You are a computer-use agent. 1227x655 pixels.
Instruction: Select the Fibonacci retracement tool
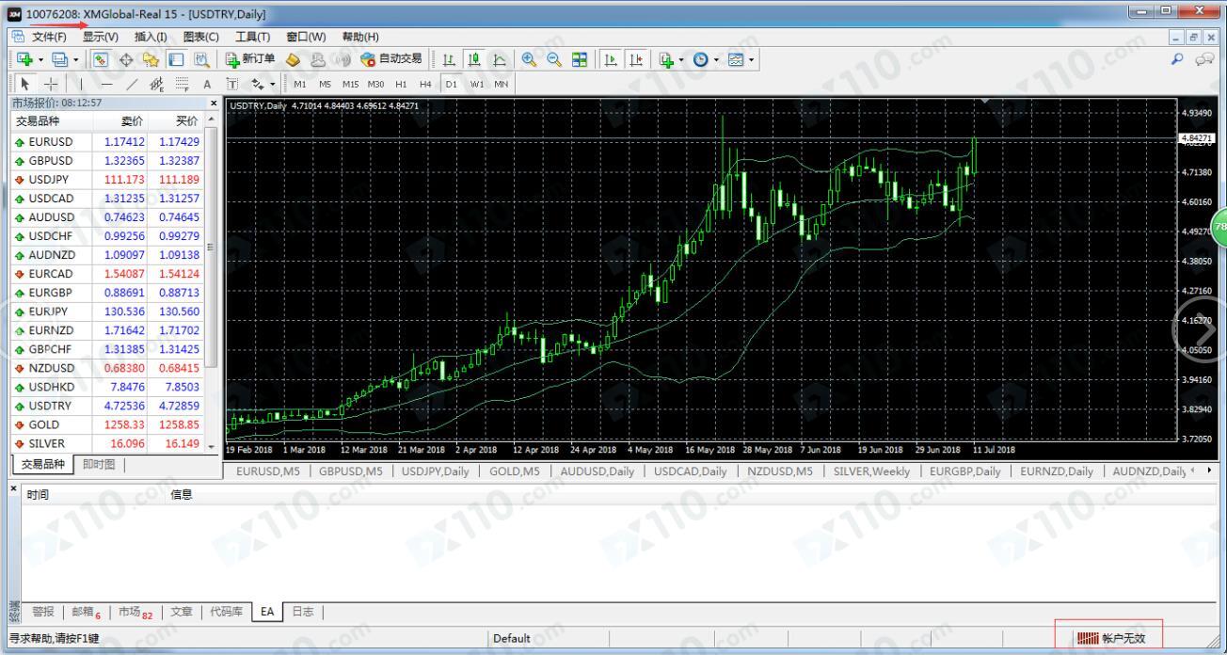click(182, 84)
